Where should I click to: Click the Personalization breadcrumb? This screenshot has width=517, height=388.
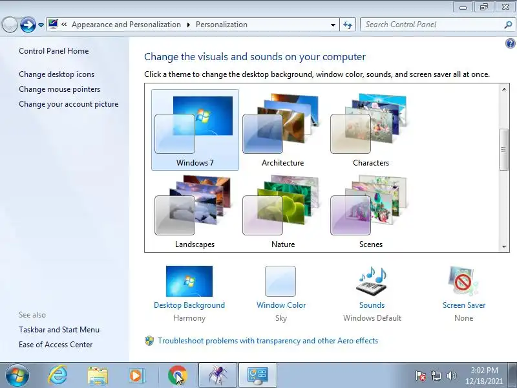(222, 25)
